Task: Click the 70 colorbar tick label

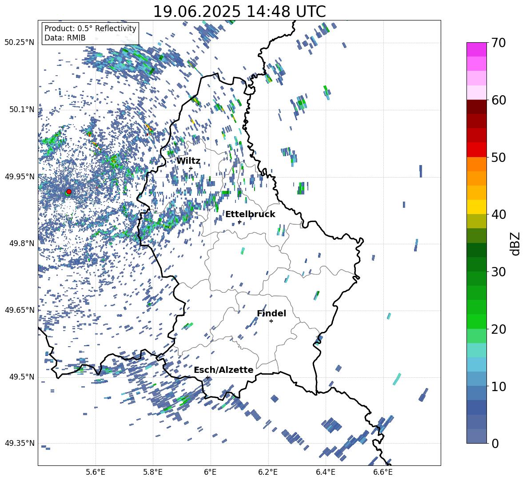Action: [498, 43]
